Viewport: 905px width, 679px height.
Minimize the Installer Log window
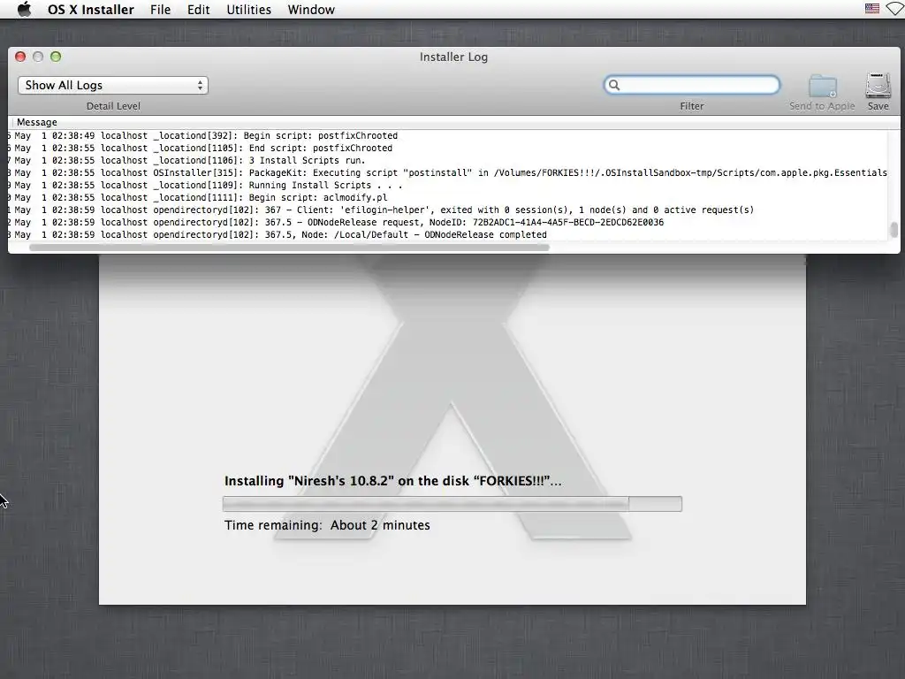tap(38, 57)
